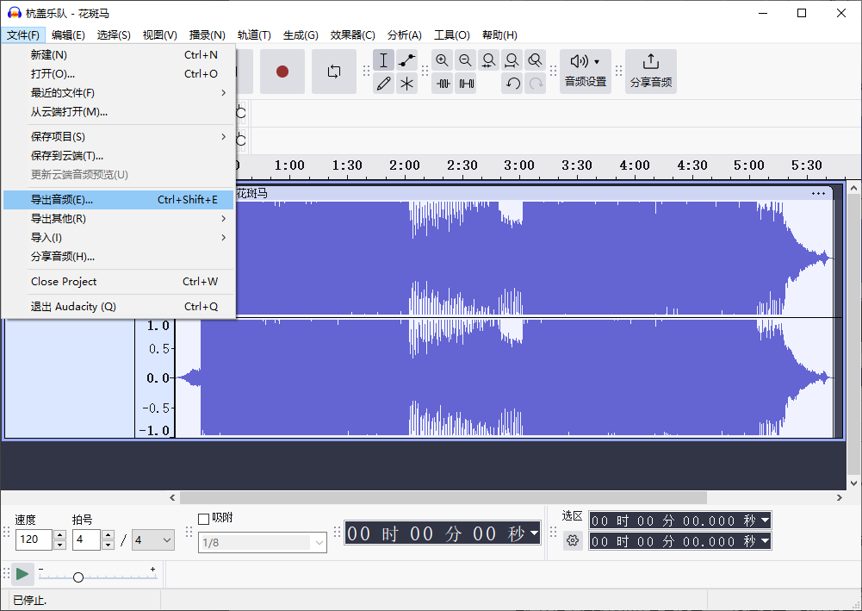
Task: Select the Envelope tool
Action: [407, 60]
